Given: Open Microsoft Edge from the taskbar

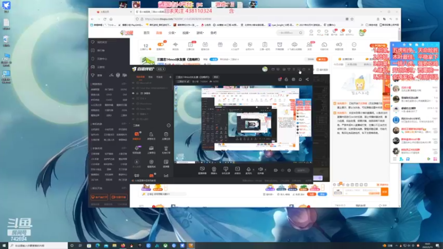Looking at the screenshot, I should [97, 246].
